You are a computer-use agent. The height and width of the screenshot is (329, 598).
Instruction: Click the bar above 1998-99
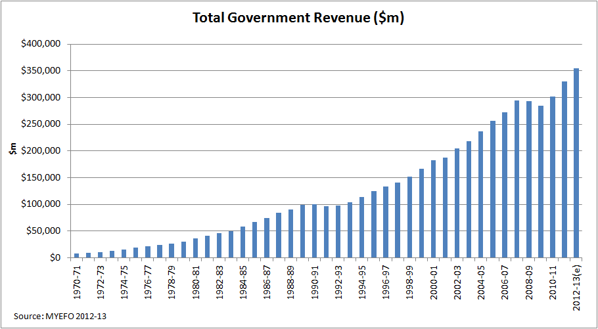point(409,217)
